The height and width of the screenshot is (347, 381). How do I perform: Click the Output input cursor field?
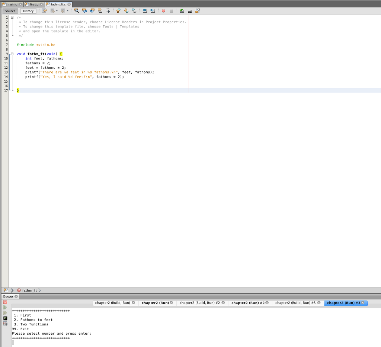click(x=13, y=343)
